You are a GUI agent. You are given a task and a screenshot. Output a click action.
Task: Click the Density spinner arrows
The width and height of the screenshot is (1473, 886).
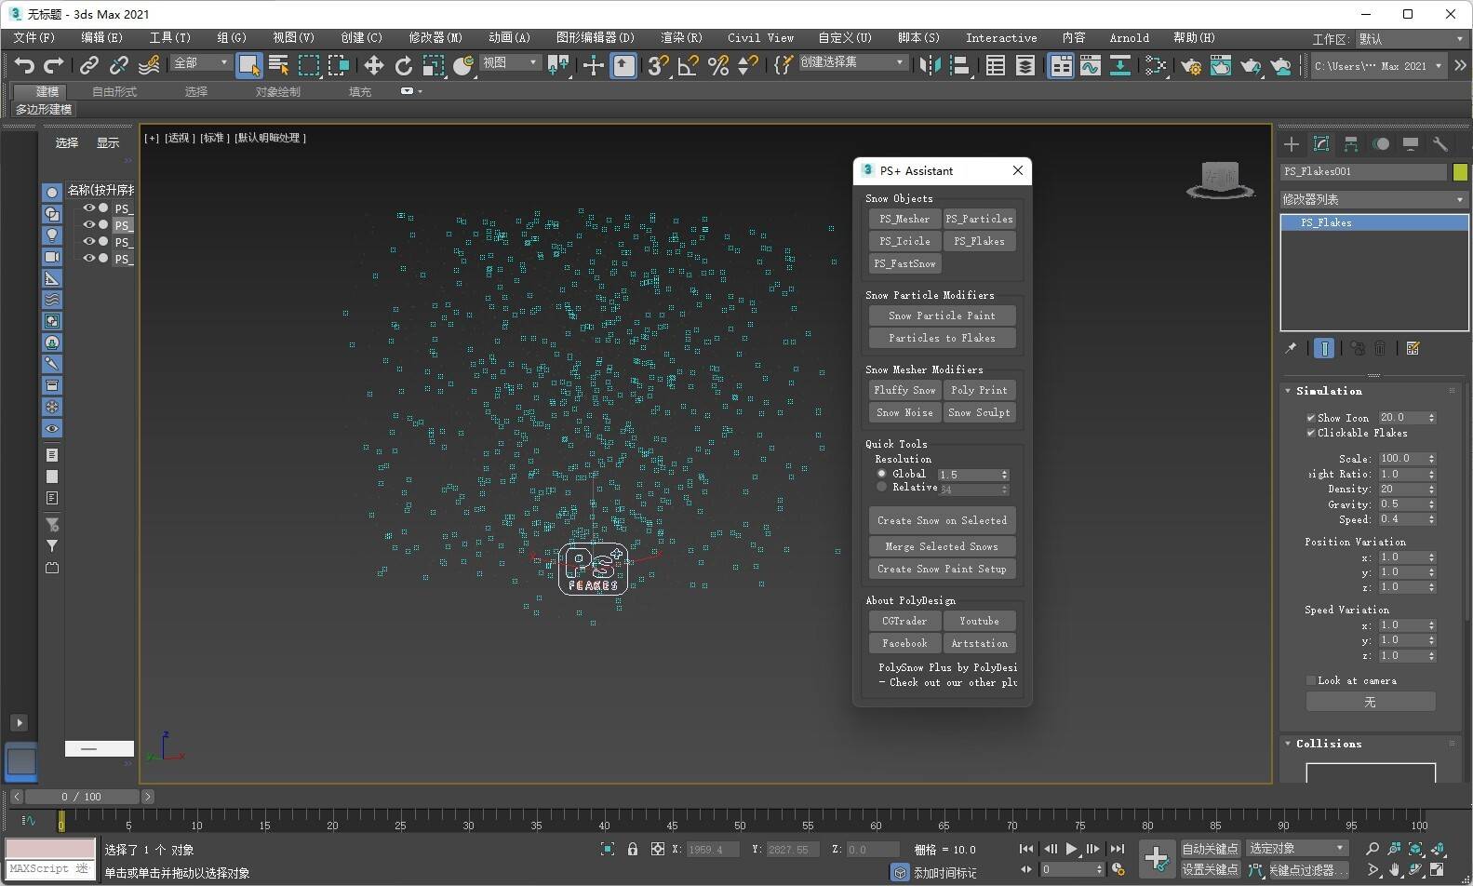[x=1431, y=489]
